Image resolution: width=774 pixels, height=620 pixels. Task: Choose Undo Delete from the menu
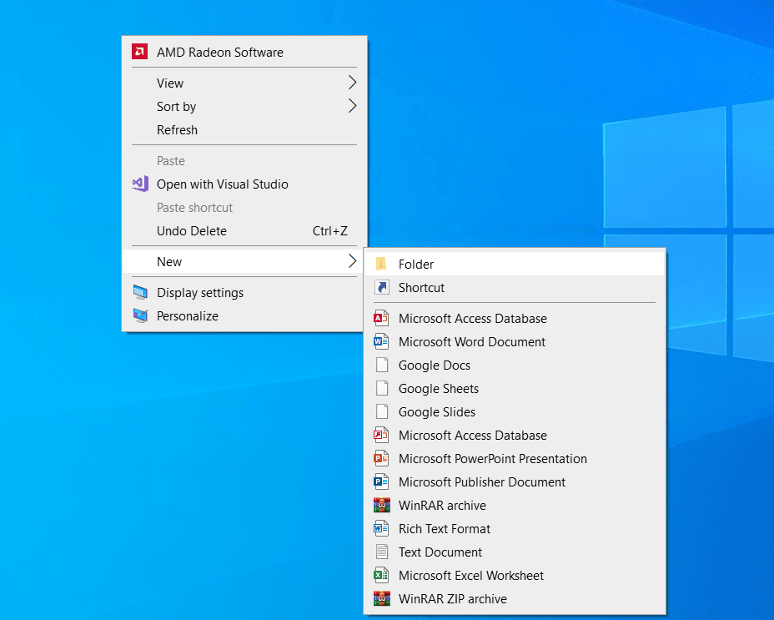pos(244,230)
